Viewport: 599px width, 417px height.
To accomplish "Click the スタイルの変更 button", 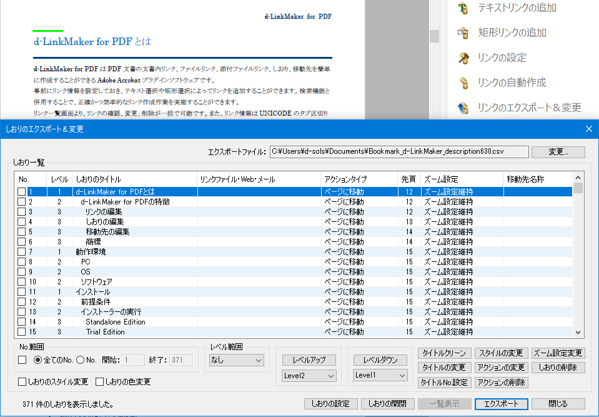I will coord(501,353).
